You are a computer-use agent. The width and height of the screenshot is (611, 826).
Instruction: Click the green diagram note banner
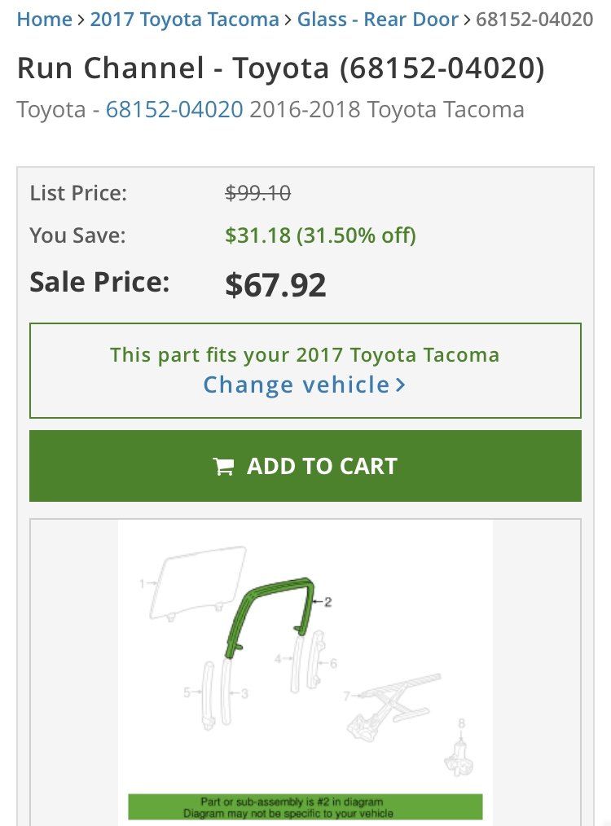coord(305,807)
